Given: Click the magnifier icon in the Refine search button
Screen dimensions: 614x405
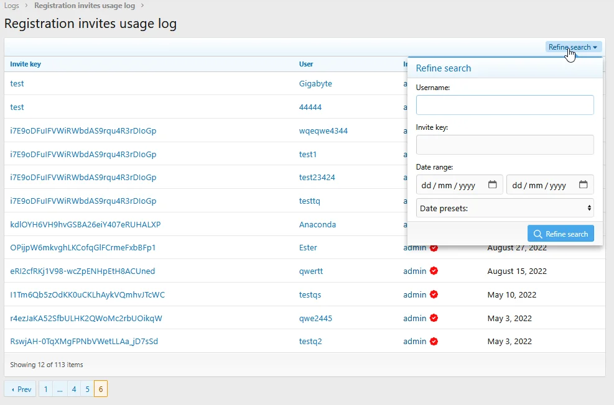Looking at the screenshot, I should [539, 234].
